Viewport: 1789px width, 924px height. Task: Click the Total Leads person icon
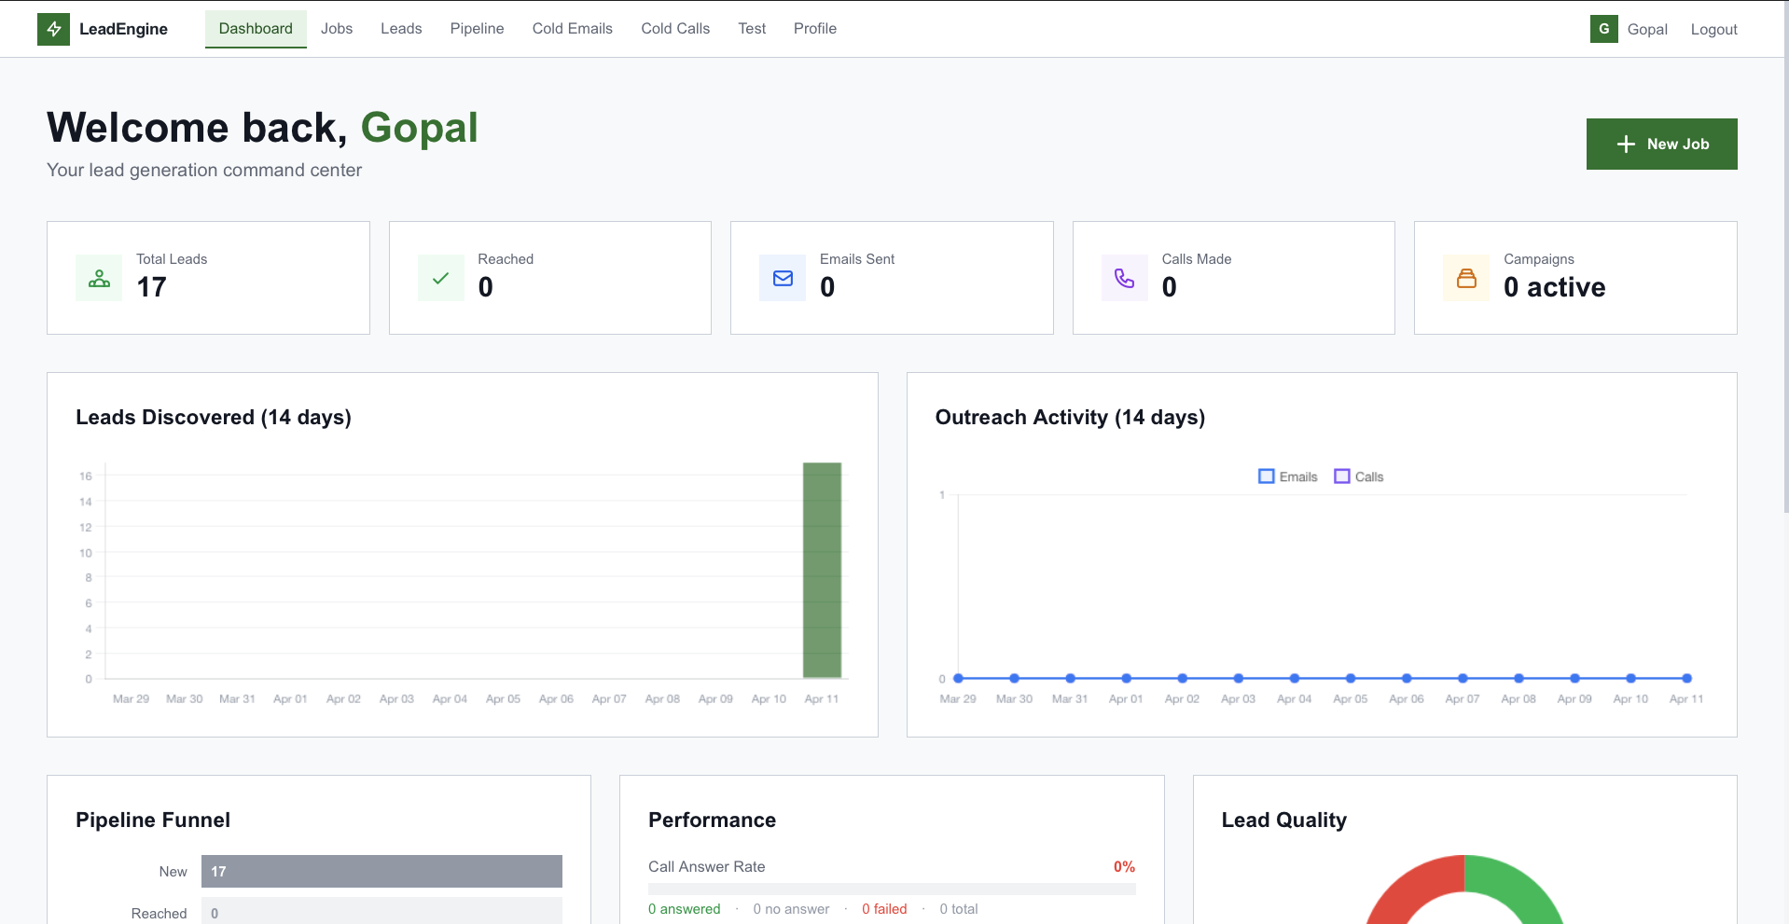pyautogui.click(x=98, y=277)
